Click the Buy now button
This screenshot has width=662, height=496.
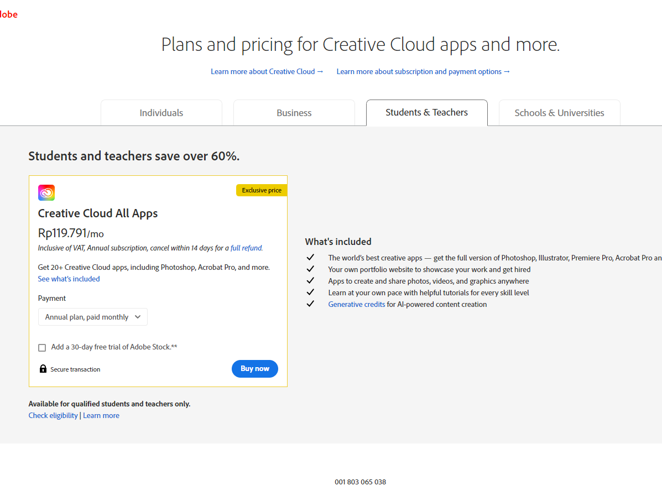[254, 368]
